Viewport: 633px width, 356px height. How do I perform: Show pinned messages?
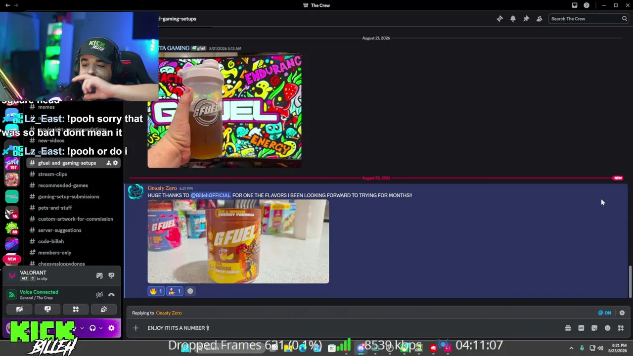click(x=526, y=19)
